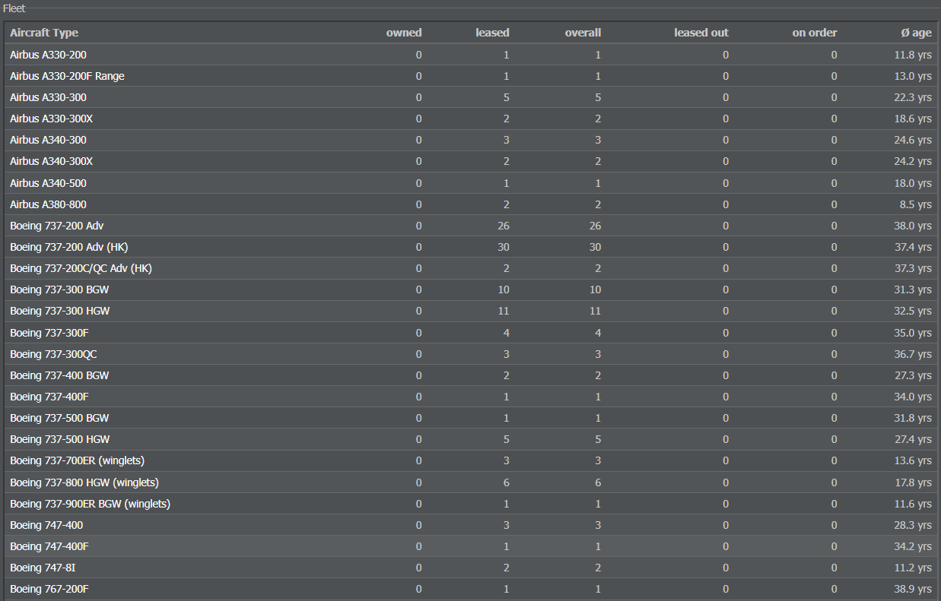Select the Boeing 747-400F row
The image size is (941, 601).
(471, 546)
